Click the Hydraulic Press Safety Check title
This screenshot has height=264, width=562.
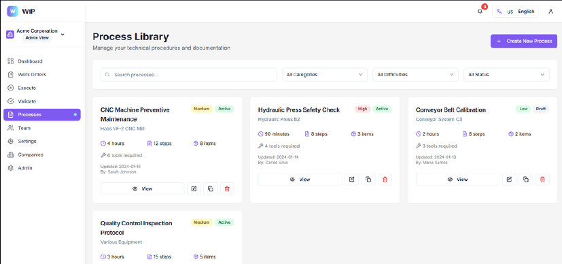[x=299, y=110]
